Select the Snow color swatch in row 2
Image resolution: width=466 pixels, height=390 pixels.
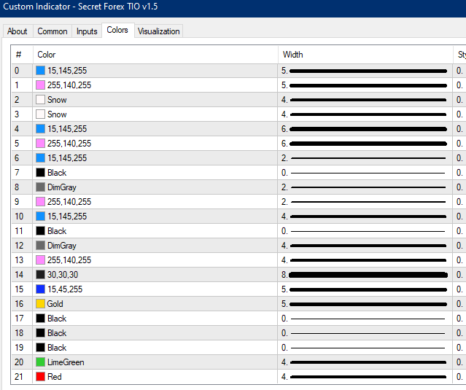coord(40,100)
